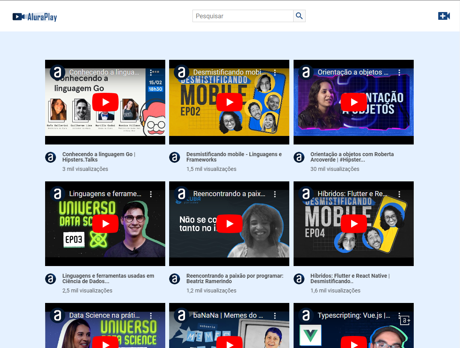Click Alura avatar beside Reencontrando a paixão description
Viewport: 460px width, 348px height.
(x=175, y=279)
